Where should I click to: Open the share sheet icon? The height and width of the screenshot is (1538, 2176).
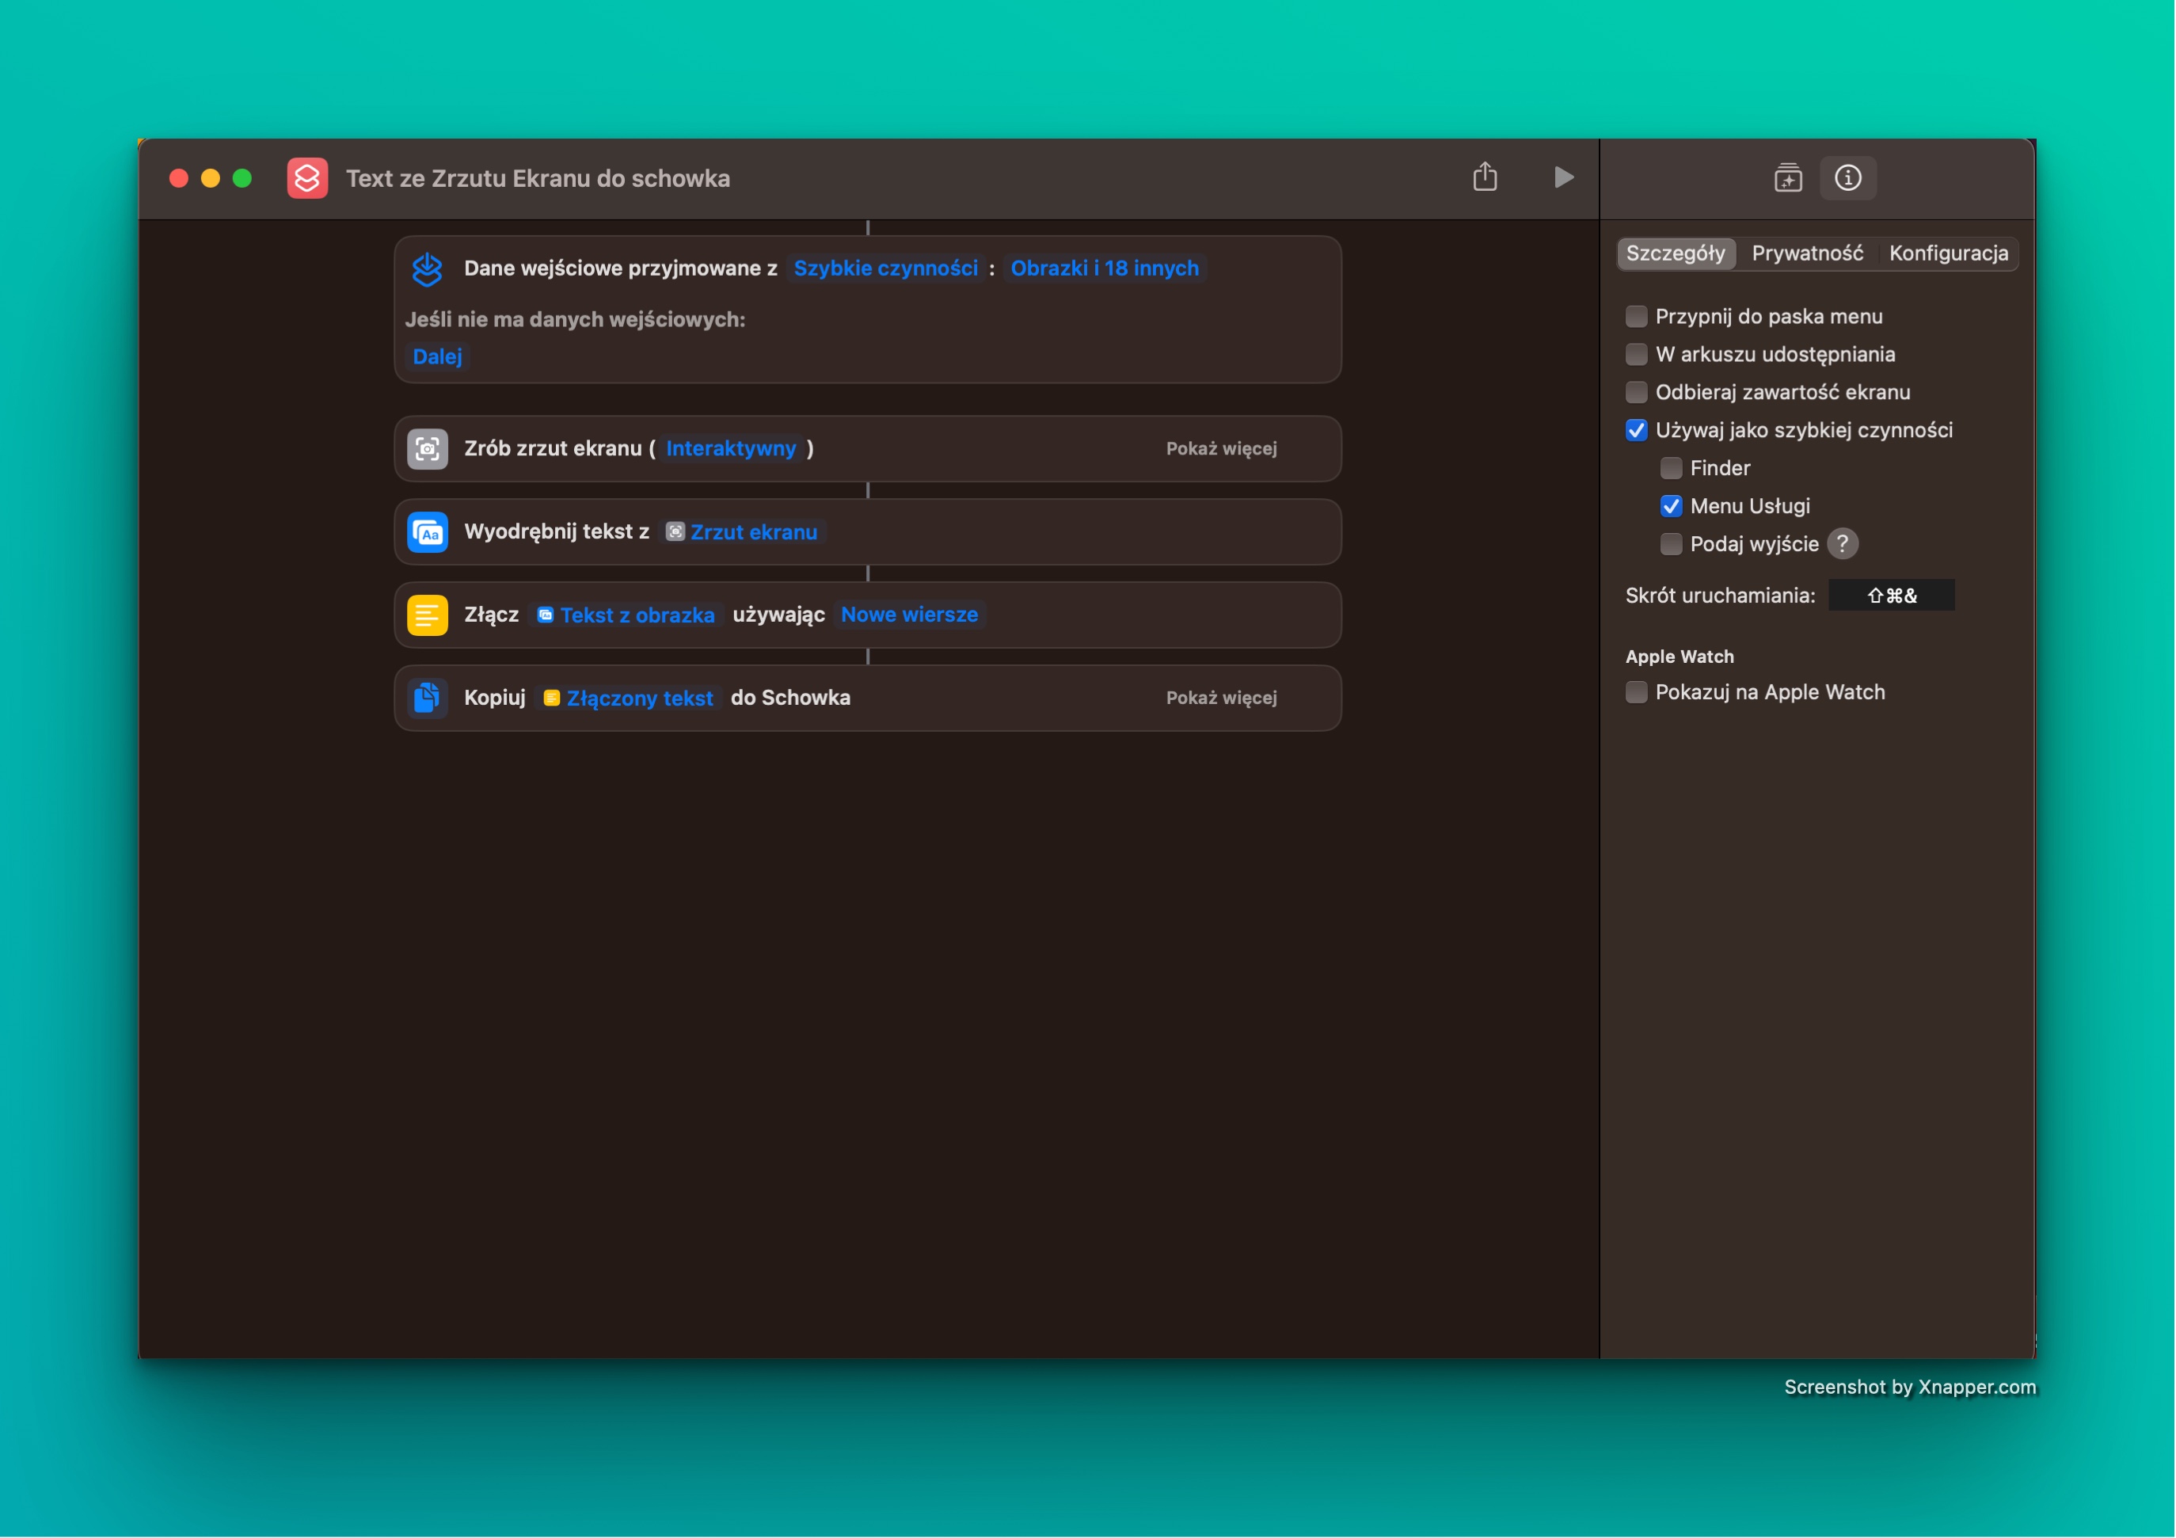pos(1486,177)
